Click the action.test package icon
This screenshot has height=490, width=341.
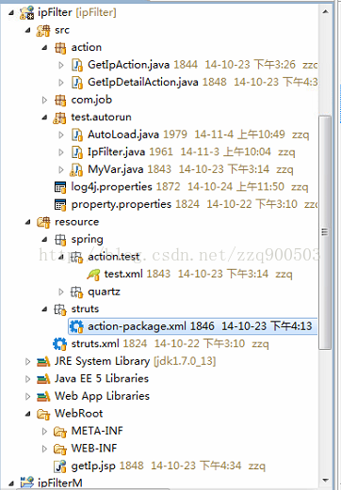[76, 258]
